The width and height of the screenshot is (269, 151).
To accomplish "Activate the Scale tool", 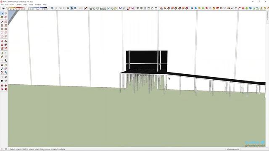I will pos(2,49).
